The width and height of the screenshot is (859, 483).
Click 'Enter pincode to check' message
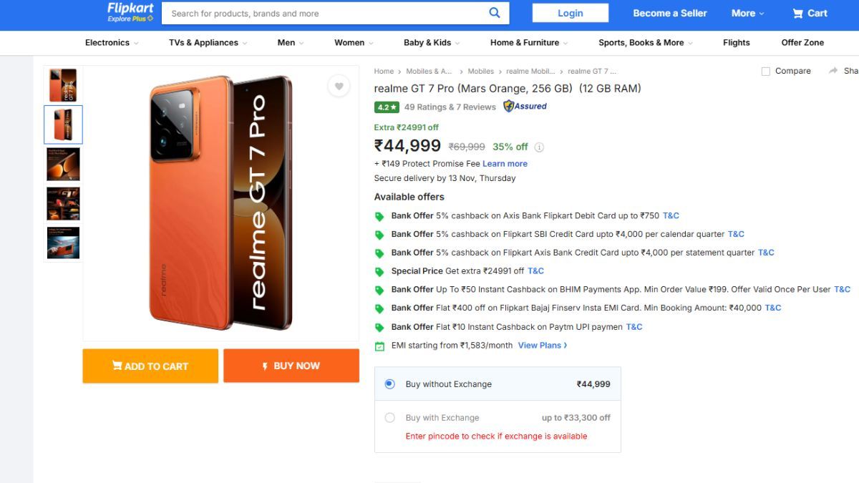[496, 436]
